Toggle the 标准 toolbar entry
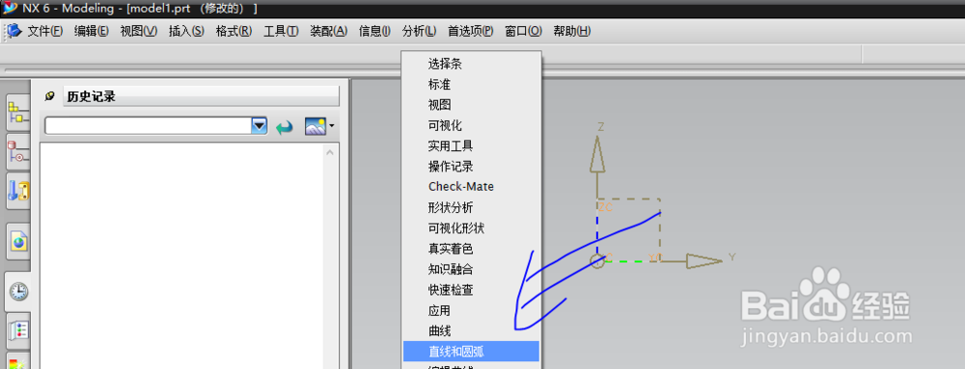965x369 pixels. pyautogui.click(x=471, y=84)
